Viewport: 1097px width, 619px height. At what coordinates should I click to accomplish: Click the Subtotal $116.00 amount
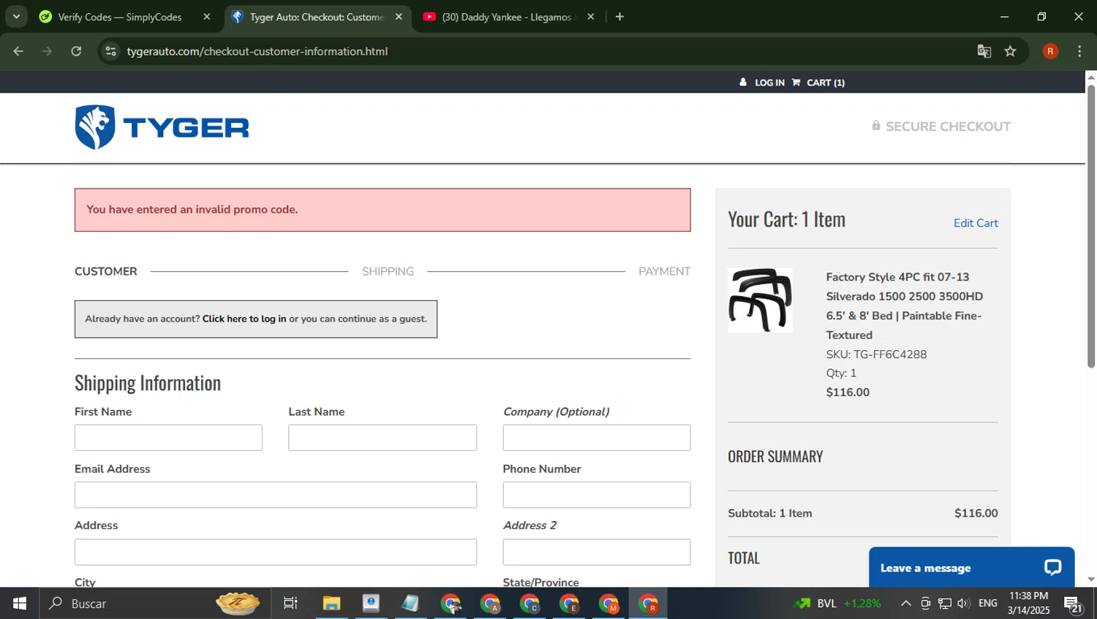[976, 513]
